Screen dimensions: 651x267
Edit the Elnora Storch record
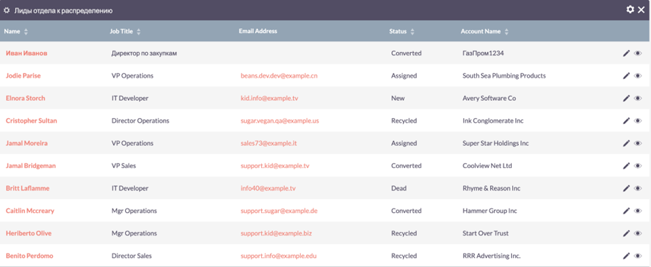(x=626, y=98)
